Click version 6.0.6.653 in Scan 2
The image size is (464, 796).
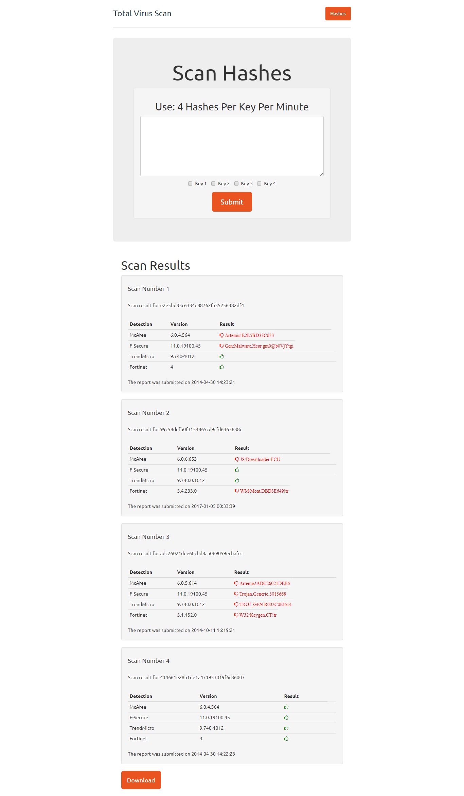click(x=187, y=459)
